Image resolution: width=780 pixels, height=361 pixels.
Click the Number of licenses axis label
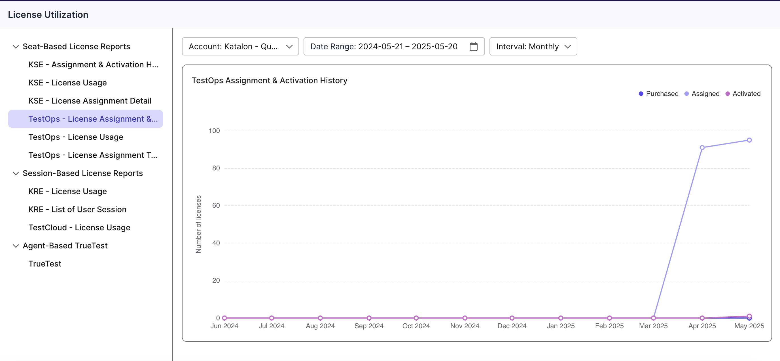point(198,224)
